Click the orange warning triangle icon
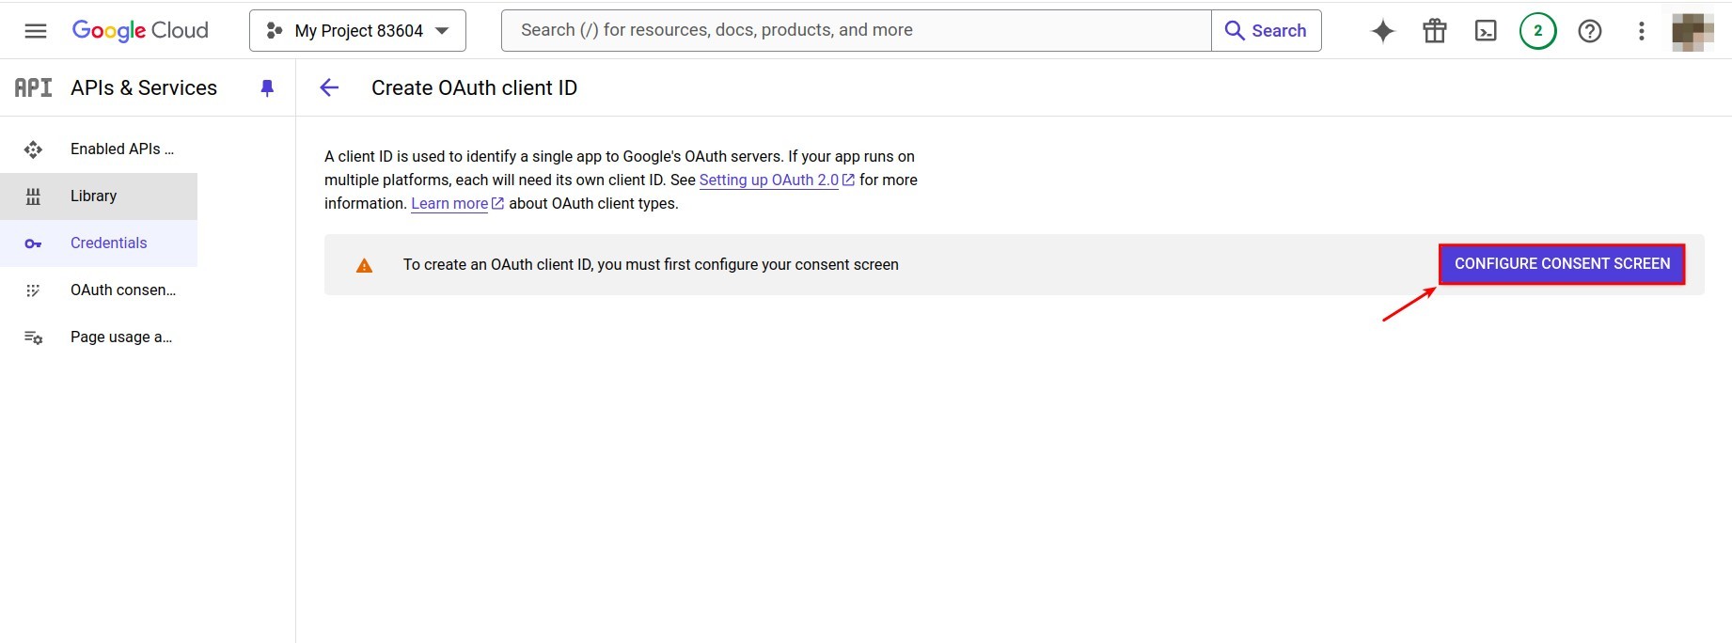1732x643 pixels. pyautogui.click(x=364, y=265)
